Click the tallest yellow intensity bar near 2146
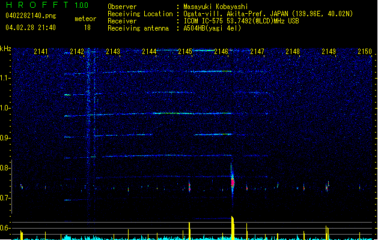Screen dimensions: 378x240 233,228
